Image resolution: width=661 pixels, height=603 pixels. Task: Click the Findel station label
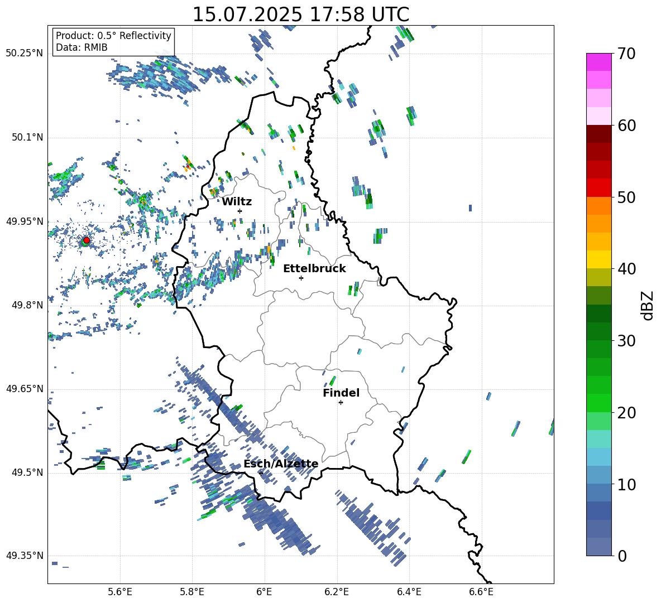341,393
